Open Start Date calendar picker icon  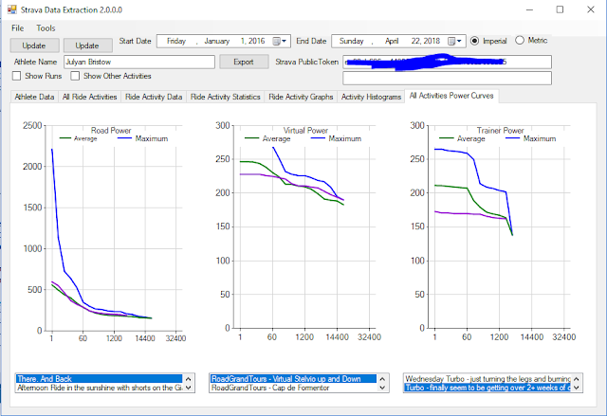(x=276, y=41)
